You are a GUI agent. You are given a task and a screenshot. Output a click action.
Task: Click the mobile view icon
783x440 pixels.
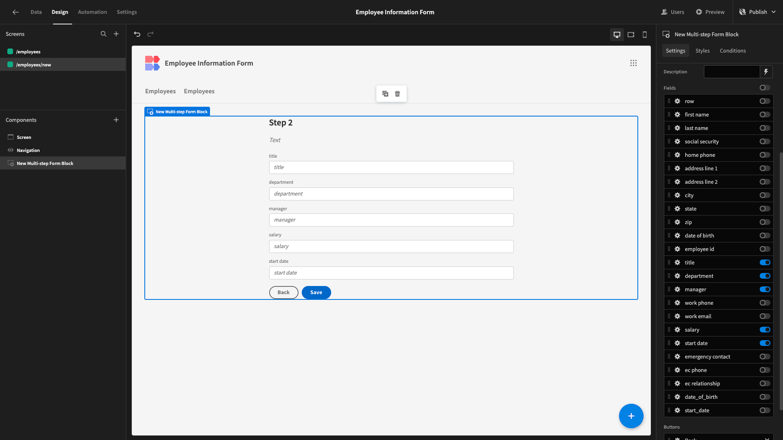pyautogui.click(x=644, y=34)
